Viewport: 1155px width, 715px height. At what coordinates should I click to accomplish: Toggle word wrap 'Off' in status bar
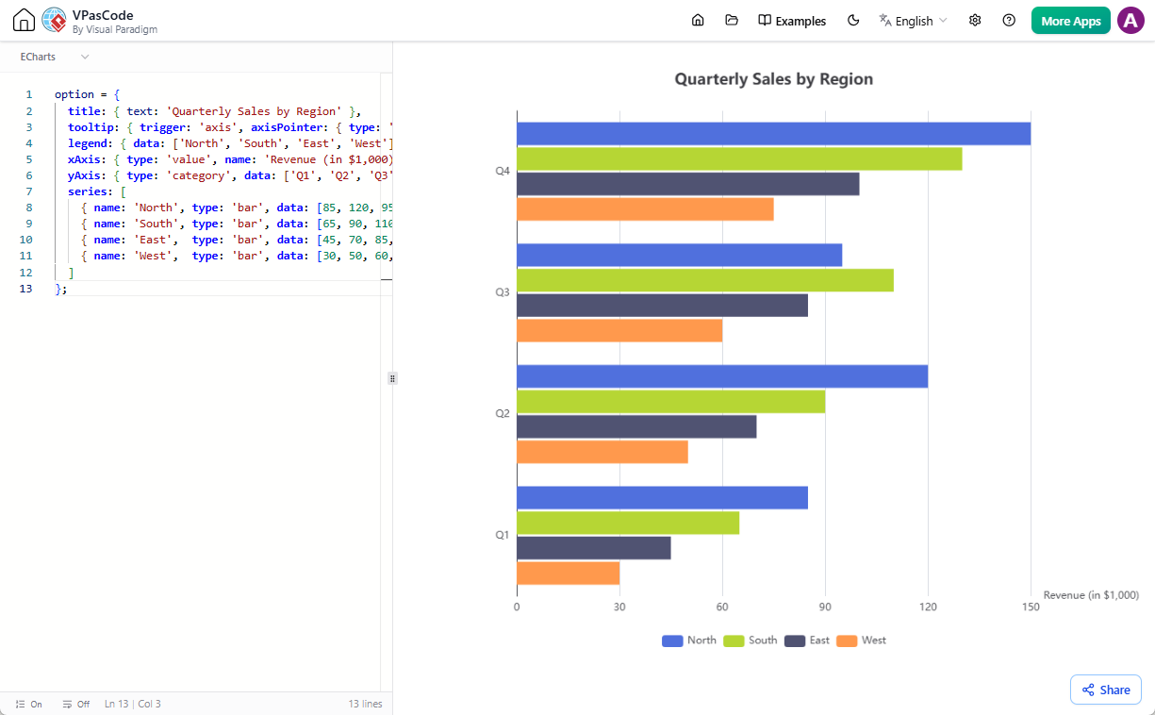click(x=75, y=704)
